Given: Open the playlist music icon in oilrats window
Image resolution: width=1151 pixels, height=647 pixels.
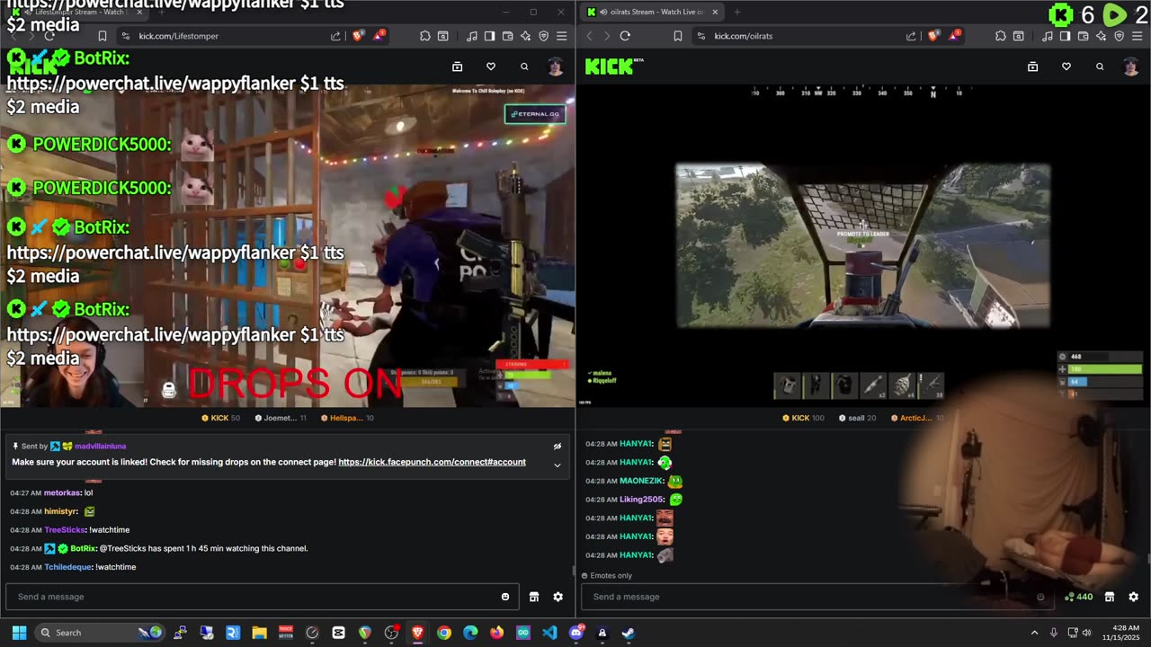Looking at the screenshot, I should [1047, 36].
